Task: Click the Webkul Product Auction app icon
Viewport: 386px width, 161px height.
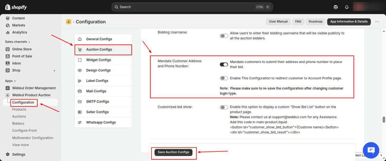Action: (8, 95)
